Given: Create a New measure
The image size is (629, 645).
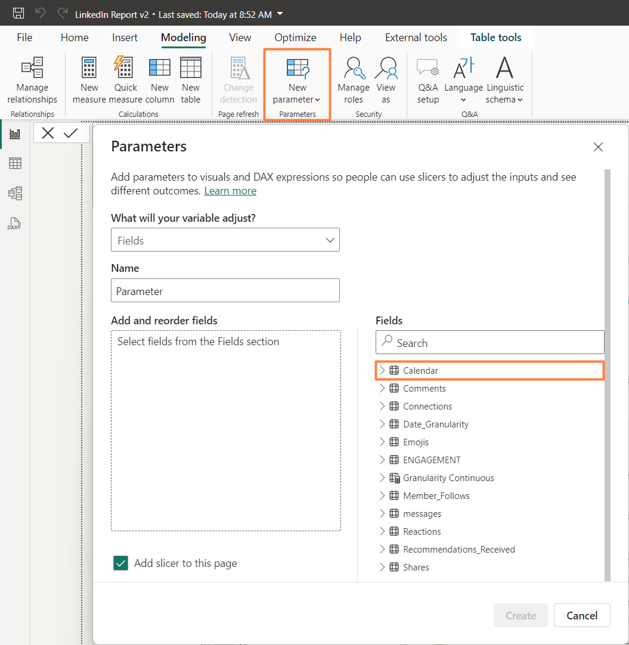Looking at the screenshot, I should pos(88,80).
